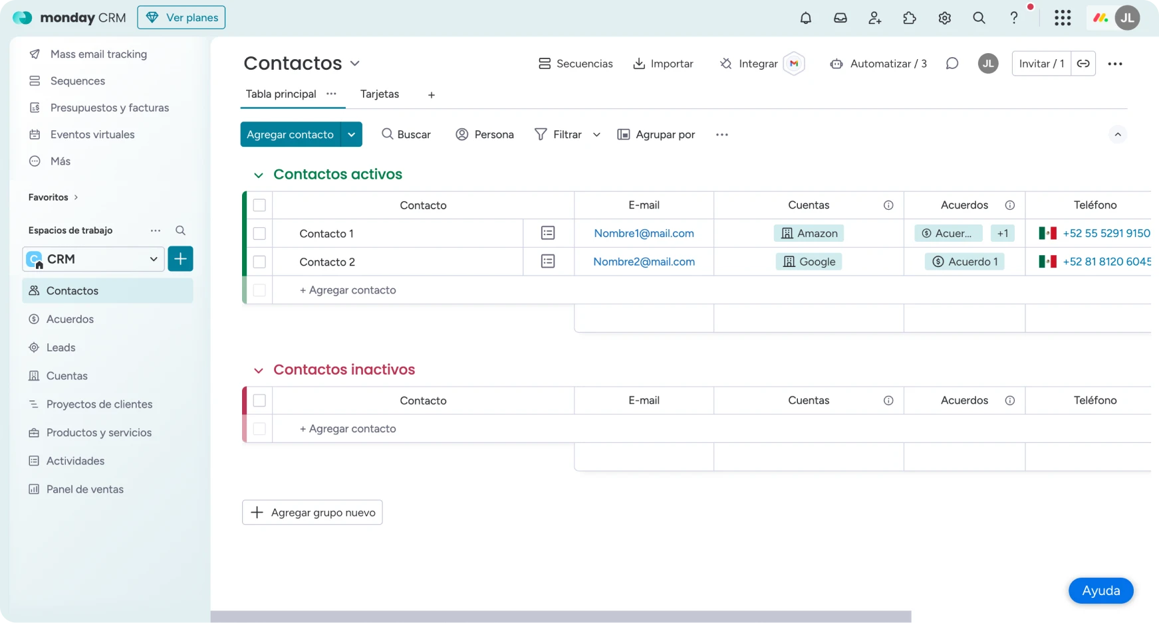
Task: Collapse the board header with the up chevron
Action: tap(1118, 135)
